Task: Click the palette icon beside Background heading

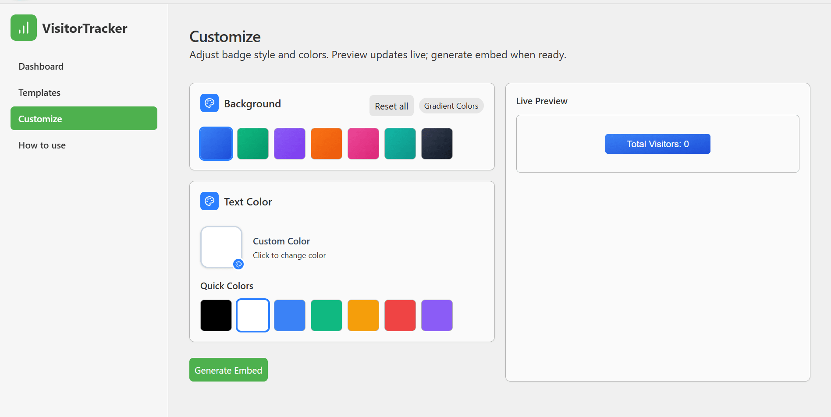Action: pos(210,103)
